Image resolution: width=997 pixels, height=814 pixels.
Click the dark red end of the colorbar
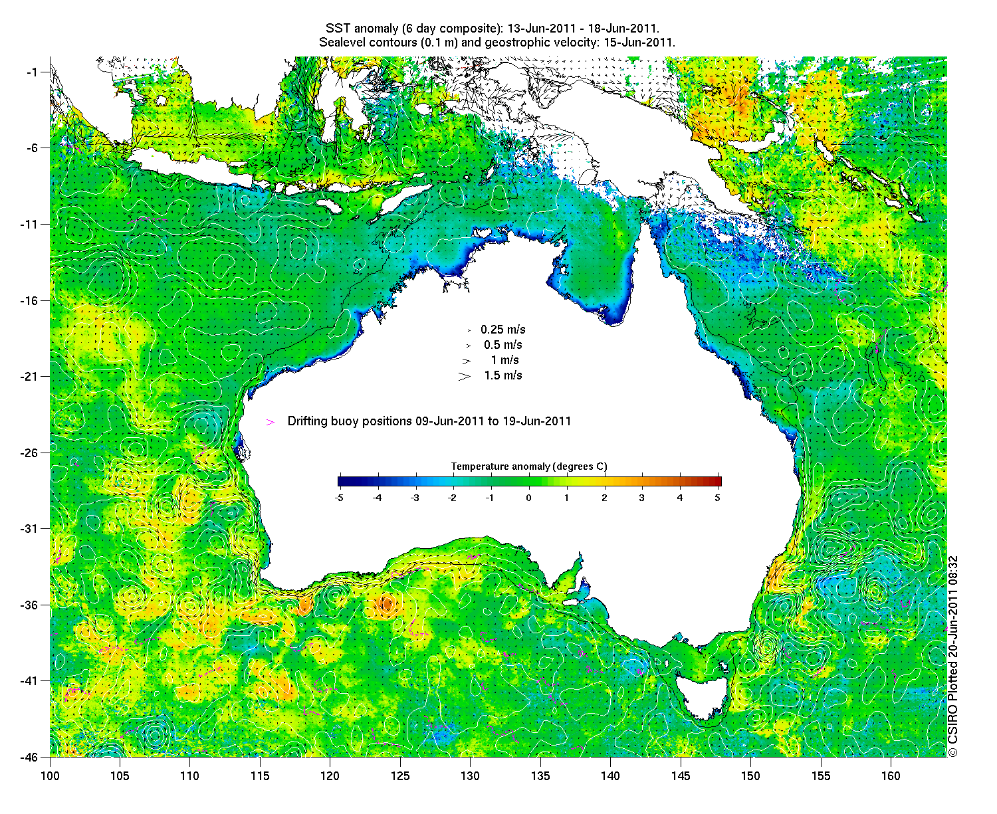click(x=717, y=482)
